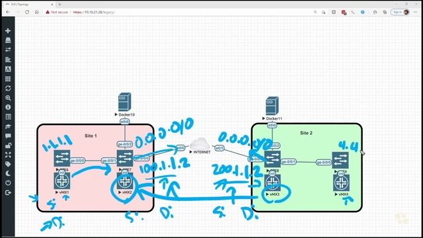423x238 pixels.
Task: Click the Not secure warning badge
Action: [57, 12]
